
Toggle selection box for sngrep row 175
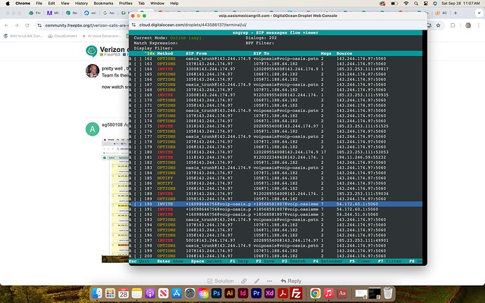(138, 127)
